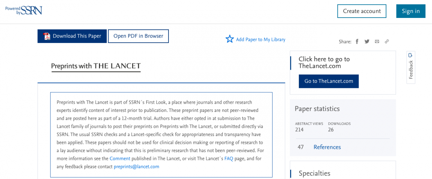Screen dimensions: 432x179
Task: Click the star icon to save paper
Action: point(230,39)
